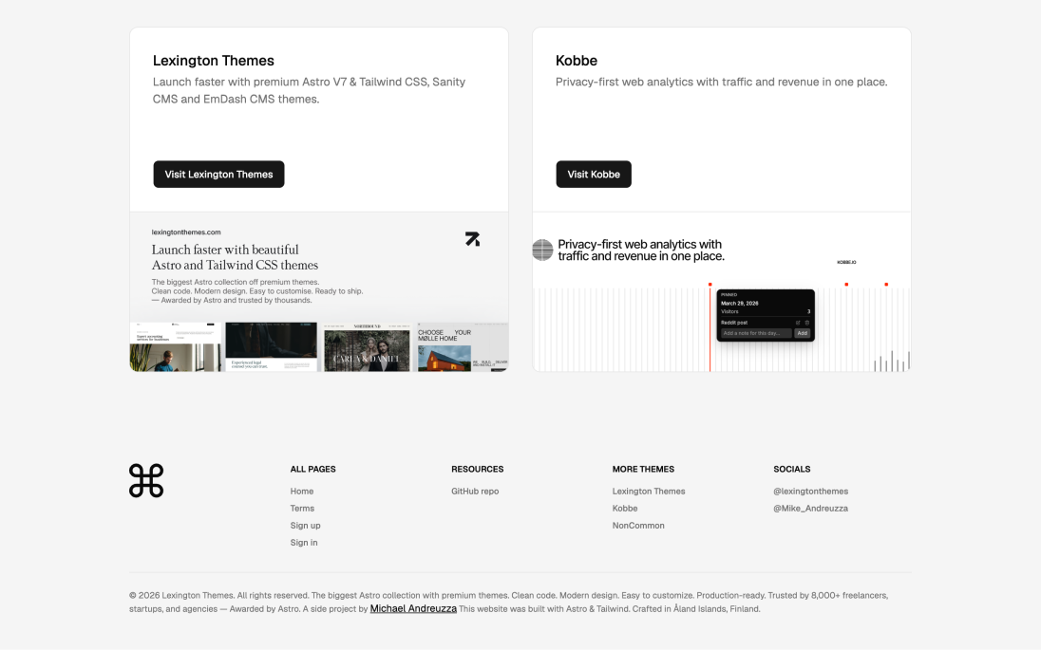Open the Terms page link

coord(302,509)
